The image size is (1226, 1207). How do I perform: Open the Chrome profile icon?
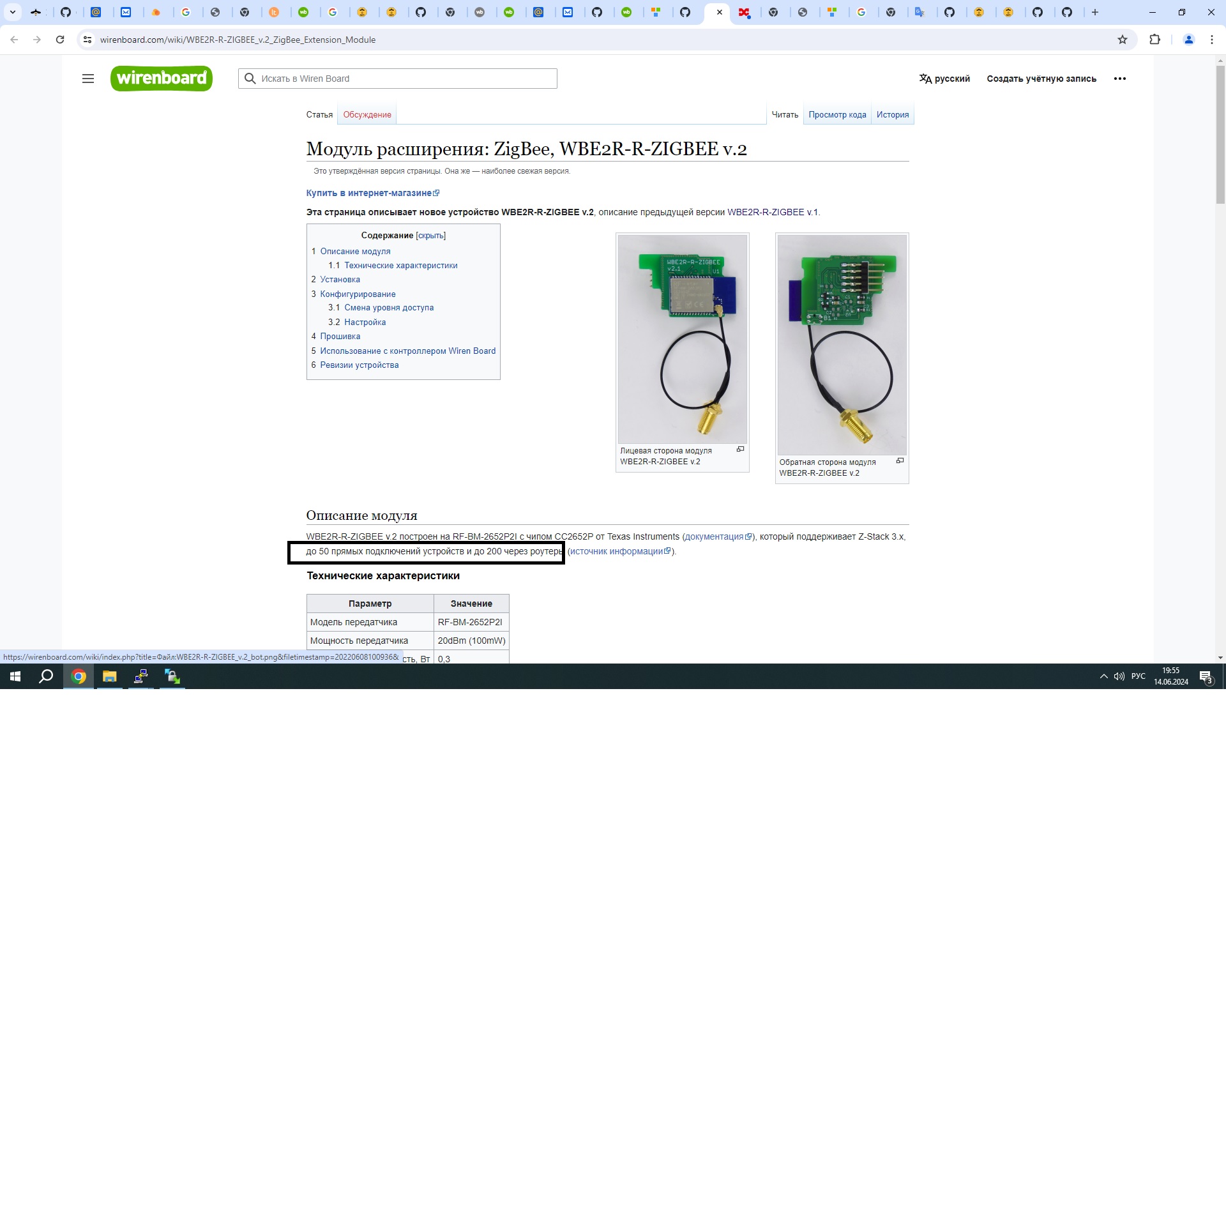click(x=1189, y=40)
